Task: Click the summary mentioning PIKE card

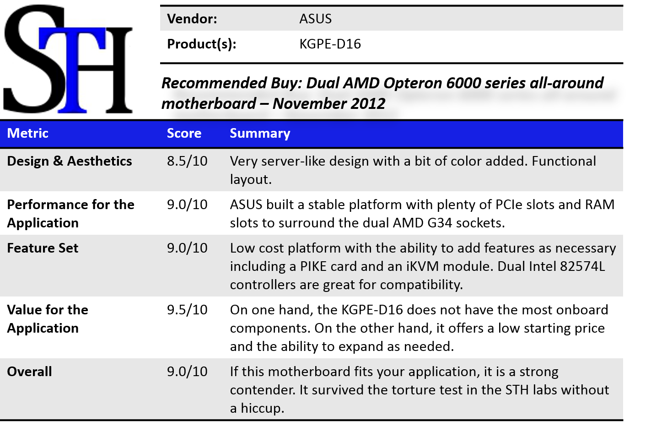Action: (x=423, y=266)
